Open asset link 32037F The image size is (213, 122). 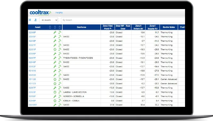pyautogui.click(x=32, y=58)
